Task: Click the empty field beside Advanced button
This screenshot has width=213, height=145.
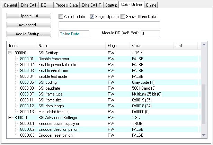Action: click(109, 25)
